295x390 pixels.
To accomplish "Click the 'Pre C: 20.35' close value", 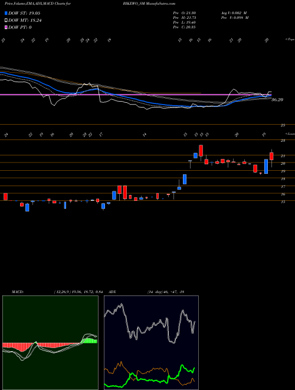I will point(184,27).
